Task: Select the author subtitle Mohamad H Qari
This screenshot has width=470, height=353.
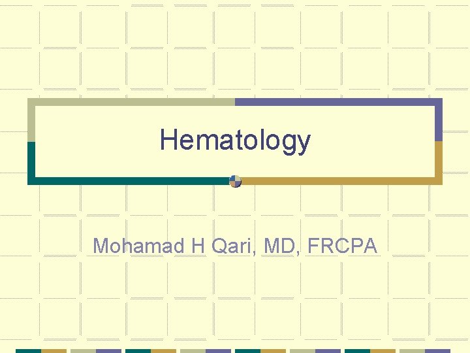Action: [x=235, y=246]
